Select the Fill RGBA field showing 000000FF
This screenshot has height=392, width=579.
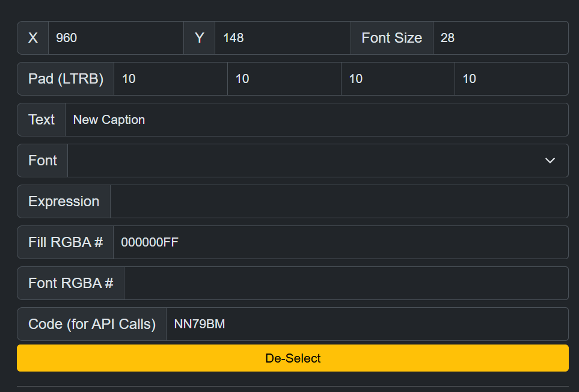point(340,242)
